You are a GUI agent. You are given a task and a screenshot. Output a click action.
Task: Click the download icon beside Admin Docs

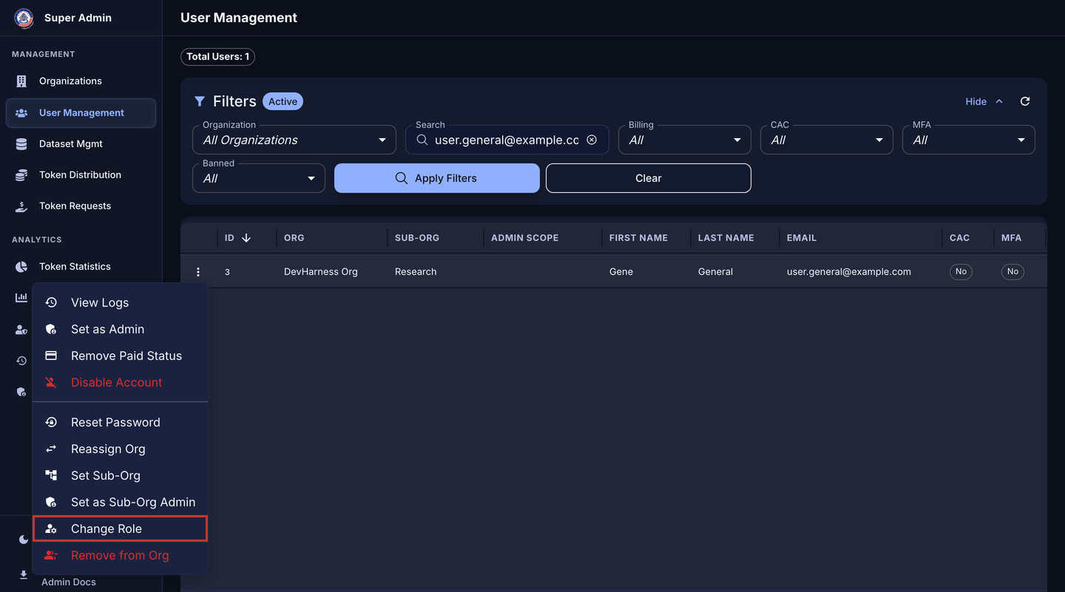pyautogui.click(x=24, y=575)
